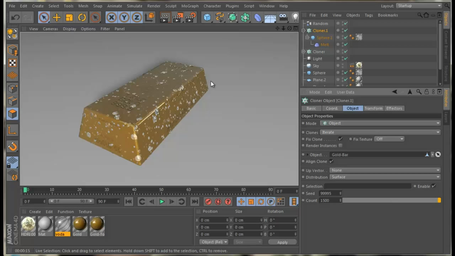This screenshot has height=256, width=455.
Task: Click Record Active Objects keyframe button
Action: coord(208,202)
